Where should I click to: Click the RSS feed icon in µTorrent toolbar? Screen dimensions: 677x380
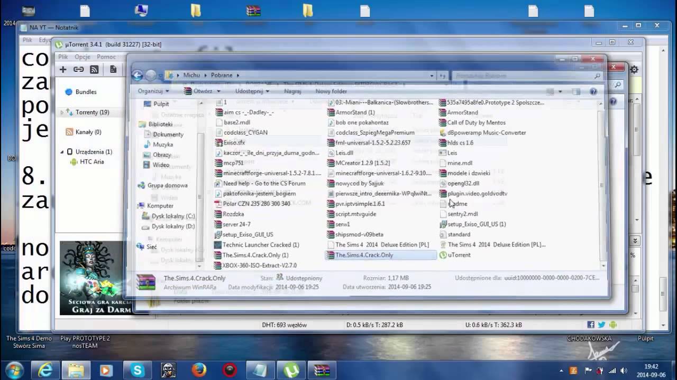pos(94,69)
